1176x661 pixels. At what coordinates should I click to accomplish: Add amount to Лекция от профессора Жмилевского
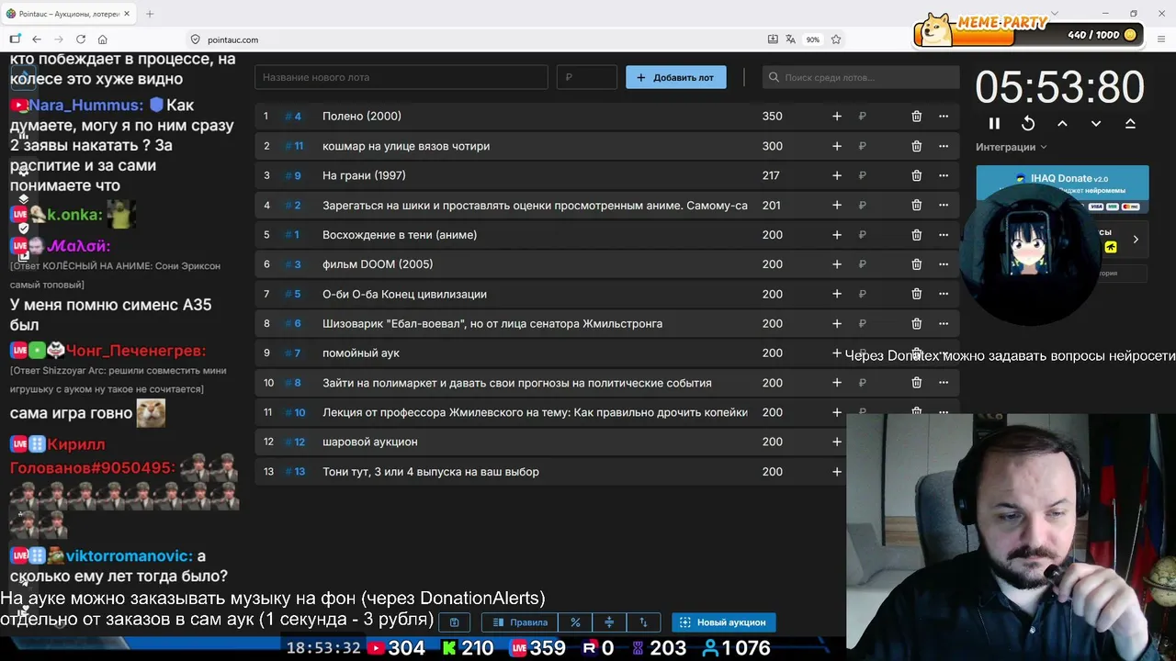(837, 412)
